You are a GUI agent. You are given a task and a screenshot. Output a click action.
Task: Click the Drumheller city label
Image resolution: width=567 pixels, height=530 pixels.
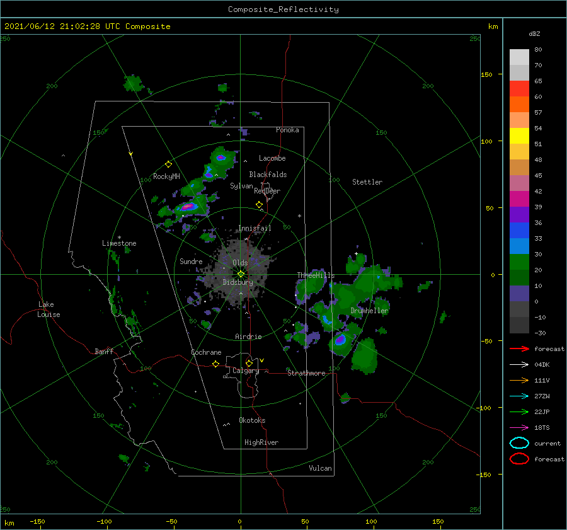(x=369, y=311)
